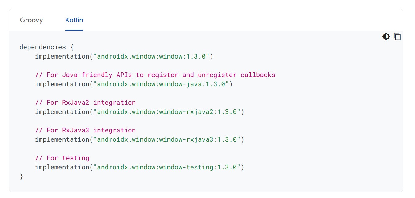The height and width of the screenshot is (198, 415).
Task: Click 'implementation' on the first dependency line
Action: pos(62,56)
